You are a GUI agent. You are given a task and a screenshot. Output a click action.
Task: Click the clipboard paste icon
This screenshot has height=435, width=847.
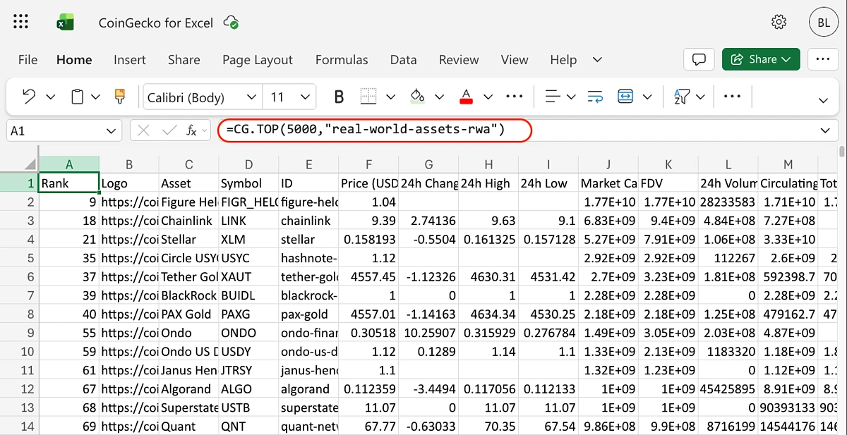pos(78,97)
